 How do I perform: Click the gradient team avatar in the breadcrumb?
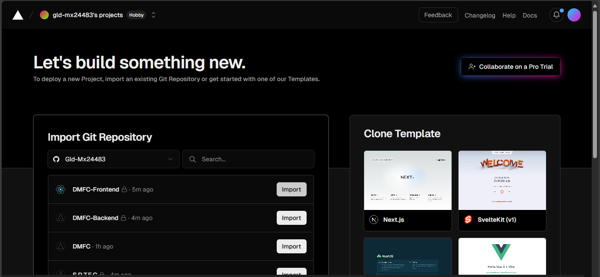44,14
